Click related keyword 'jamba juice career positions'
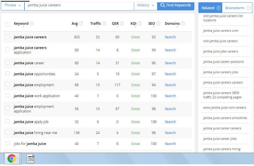Image resolution: width=254 pixels, height=166 pixels. pos(223,62)
